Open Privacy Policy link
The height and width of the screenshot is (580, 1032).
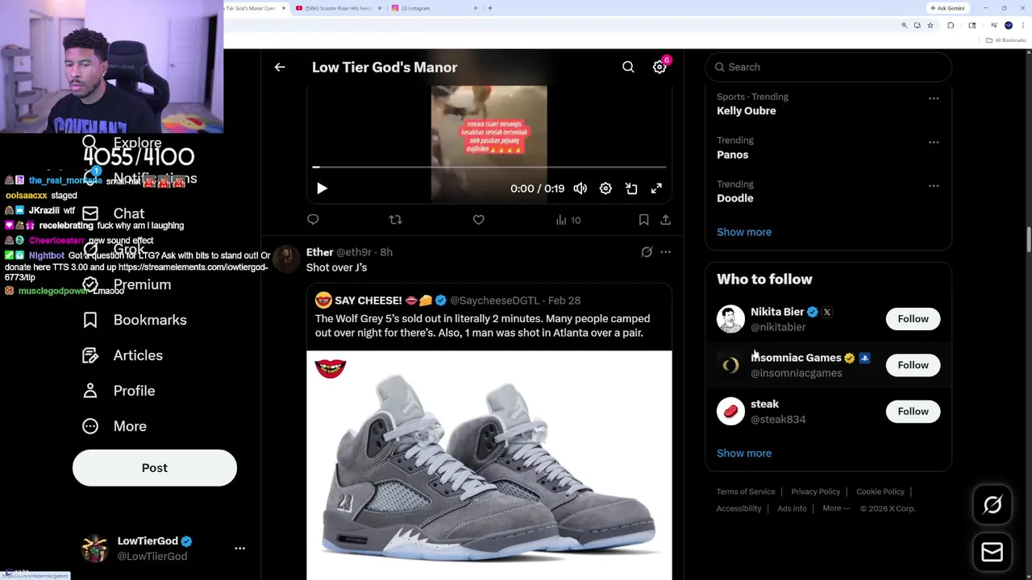pos(815,491)
